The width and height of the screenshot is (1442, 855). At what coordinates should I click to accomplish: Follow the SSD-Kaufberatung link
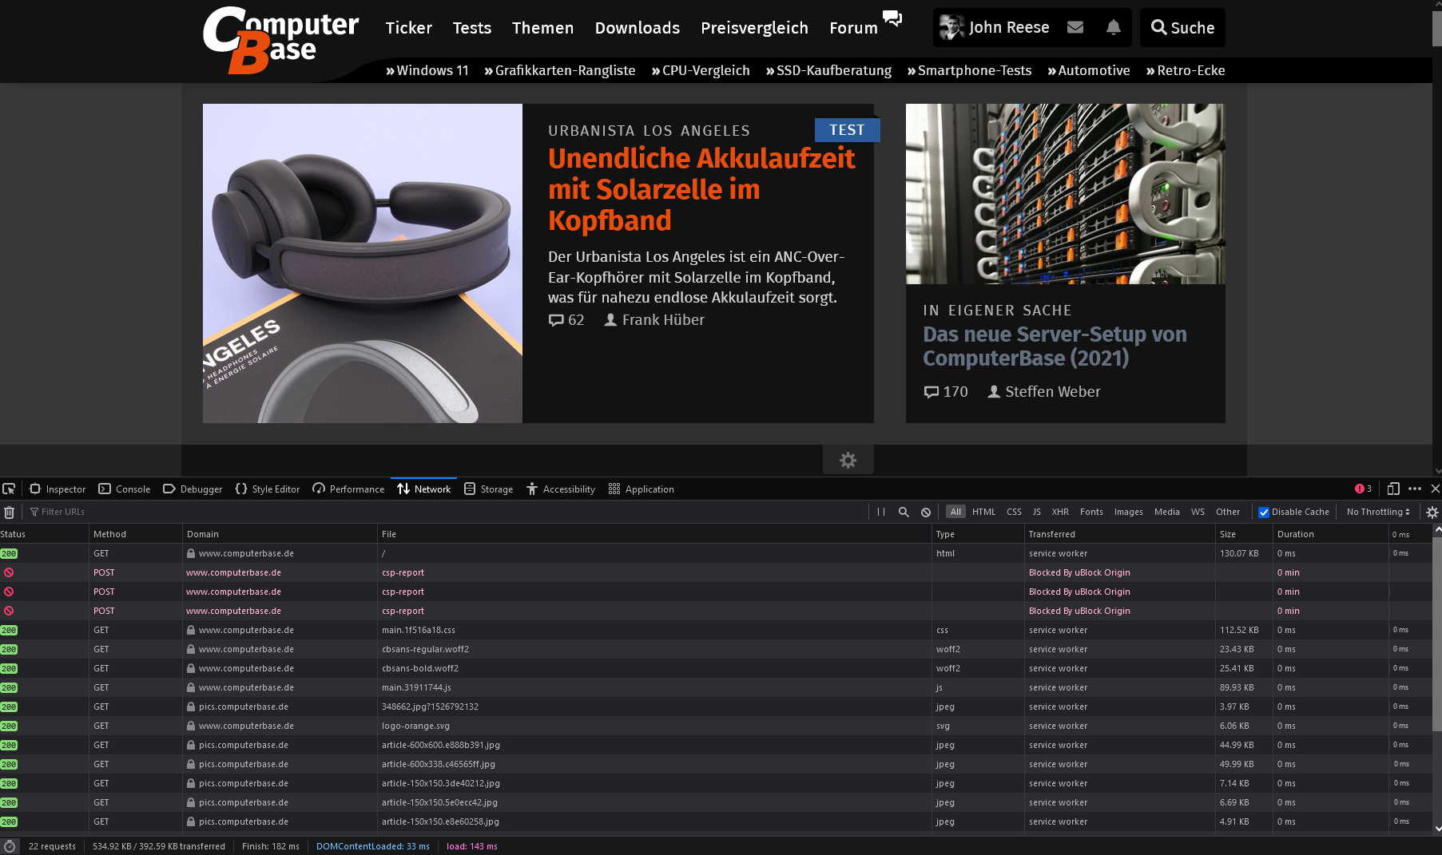click(828, 70)
